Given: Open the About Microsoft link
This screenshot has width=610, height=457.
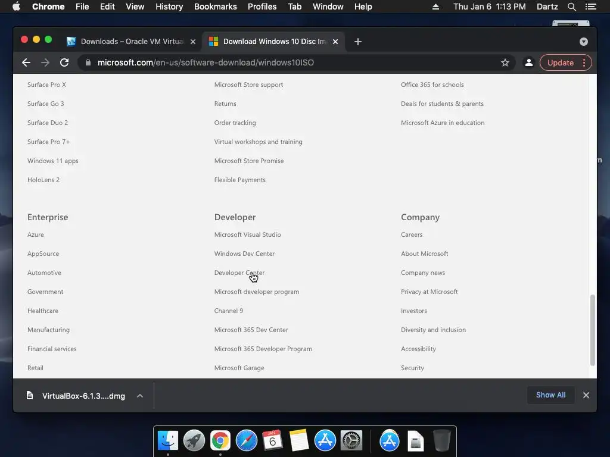Looking at the screenshot, I should coord(424,253).
